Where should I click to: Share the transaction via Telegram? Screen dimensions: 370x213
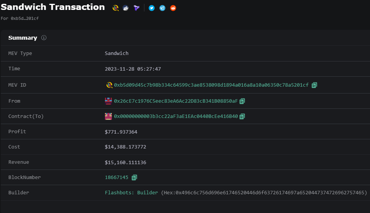pyautogui.click(x=162, y=8)
